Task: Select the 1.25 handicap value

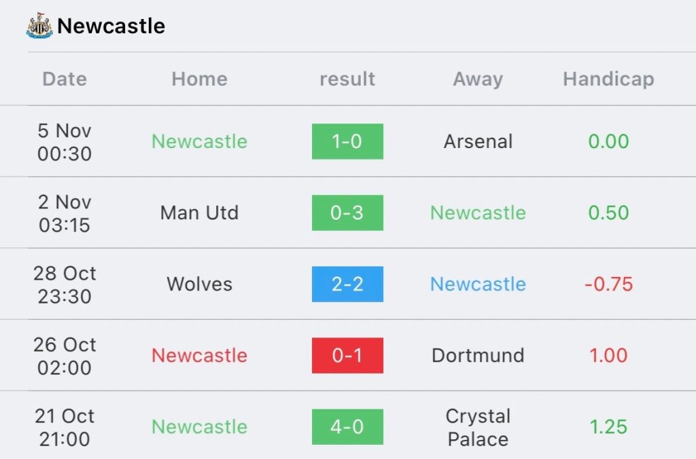Action: click(x=608, y=426)
